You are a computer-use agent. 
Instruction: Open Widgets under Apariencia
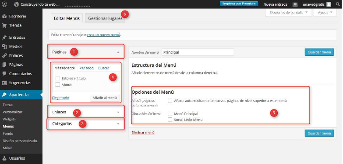coord(9,119)
